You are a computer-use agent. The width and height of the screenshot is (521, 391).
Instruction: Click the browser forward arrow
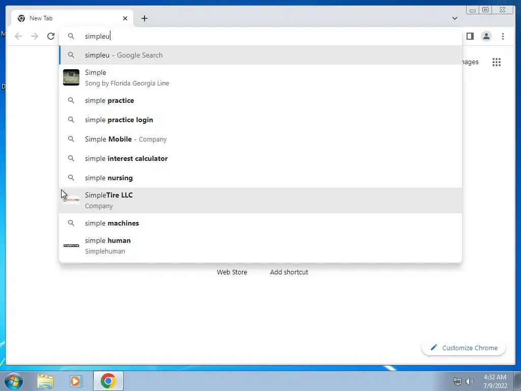pos(35,36)
